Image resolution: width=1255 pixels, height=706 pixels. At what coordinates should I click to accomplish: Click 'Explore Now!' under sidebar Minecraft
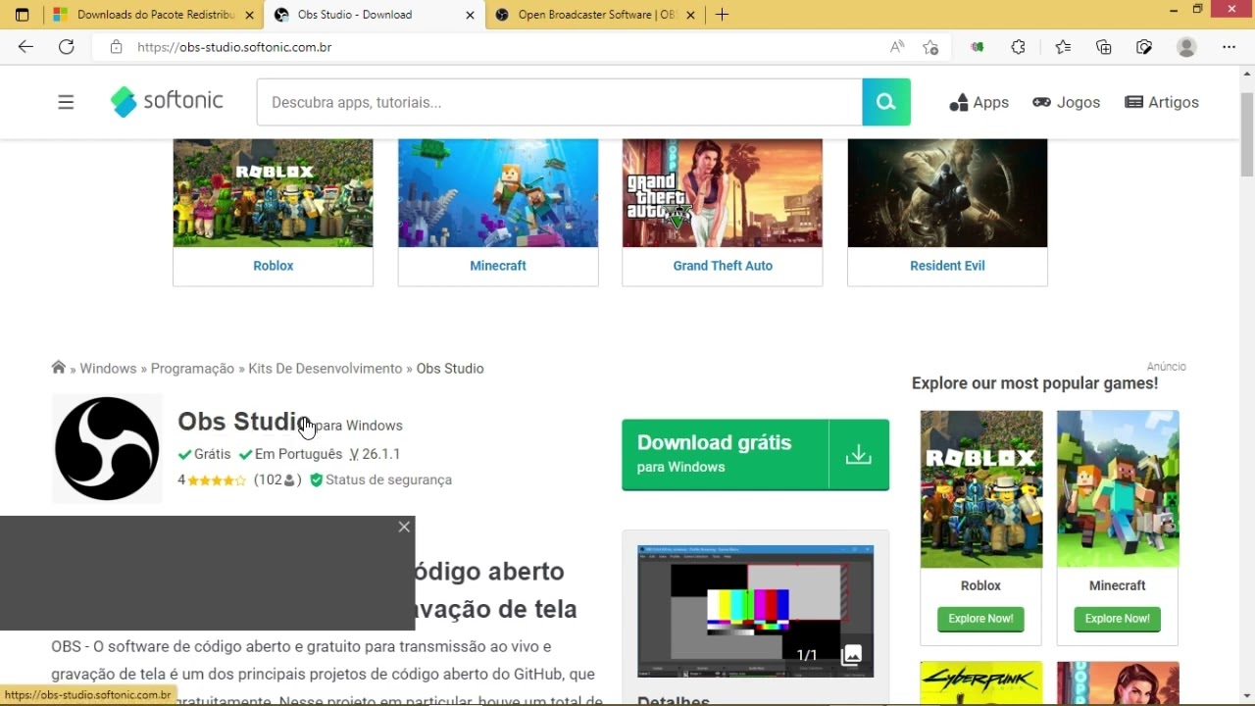click(1118, 619)
